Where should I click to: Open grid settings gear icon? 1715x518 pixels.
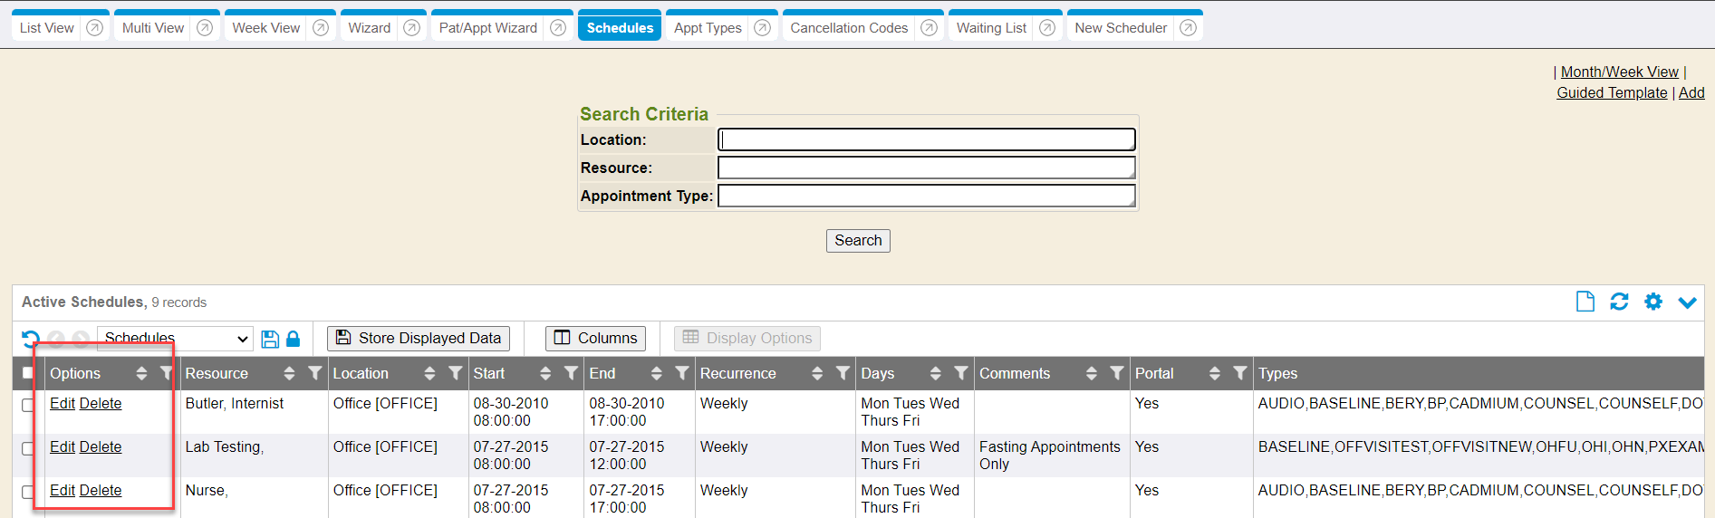1653,302
